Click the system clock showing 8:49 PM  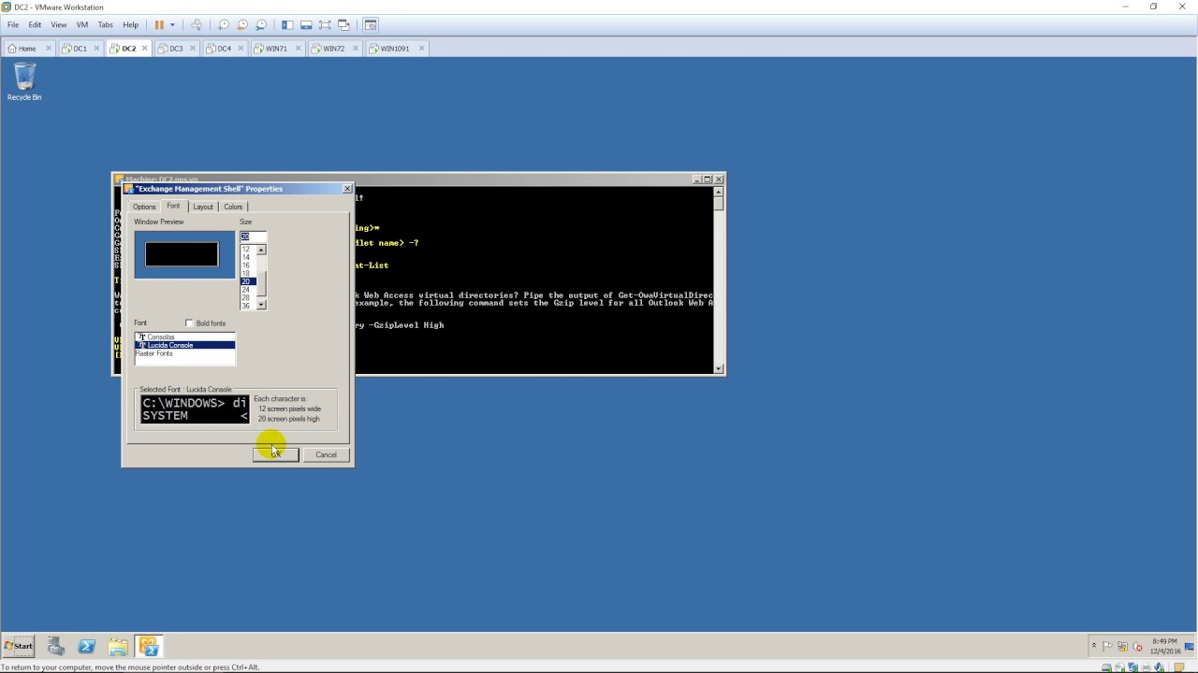[x=1165, y=646]
